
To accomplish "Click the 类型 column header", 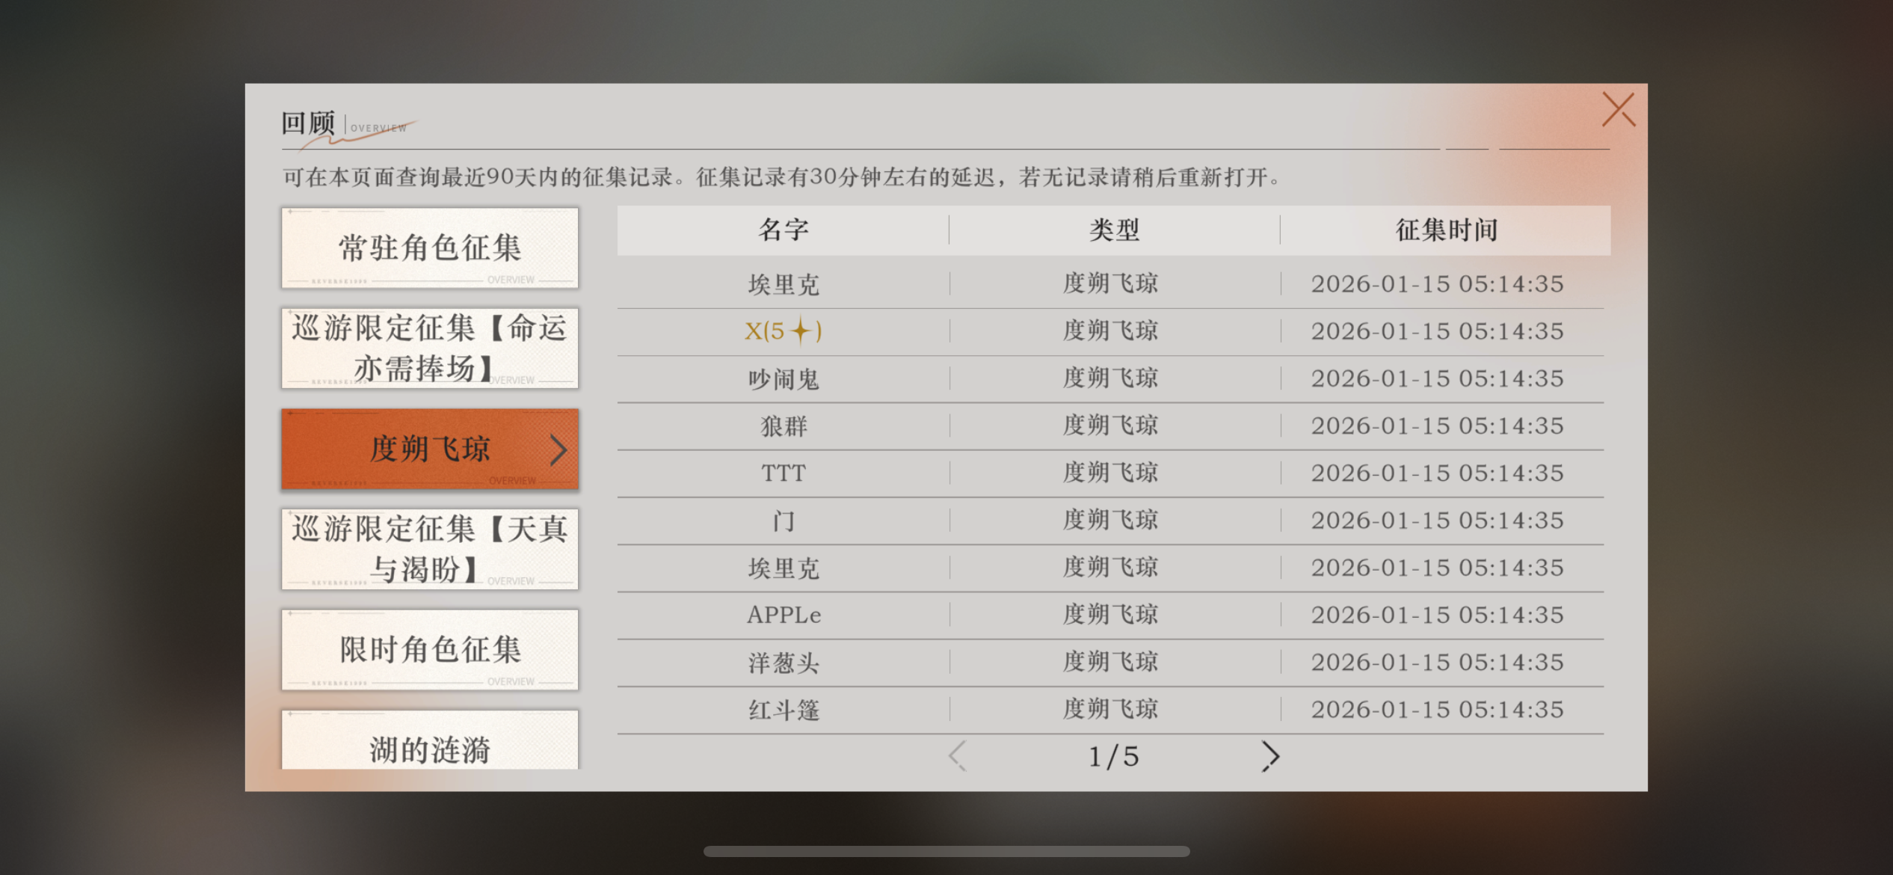I will pos(1114,230).
